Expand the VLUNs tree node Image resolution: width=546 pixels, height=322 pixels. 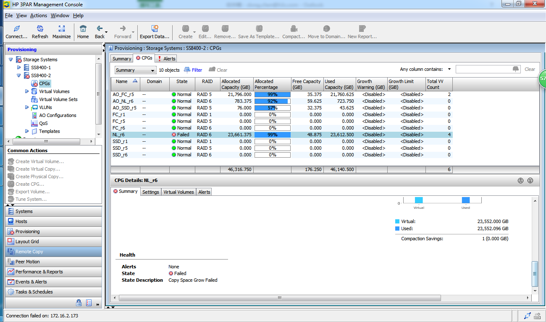click(27, 107)
